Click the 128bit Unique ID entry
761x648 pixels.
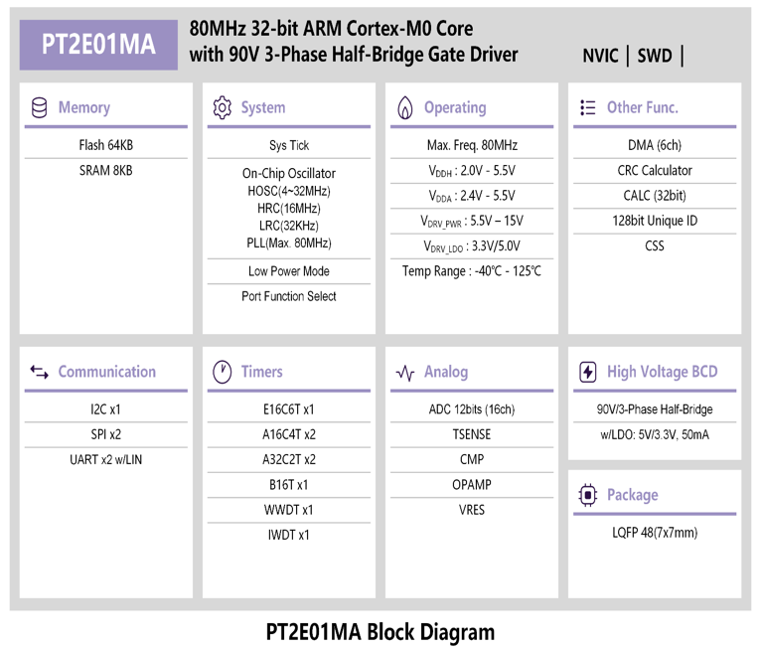655,221
